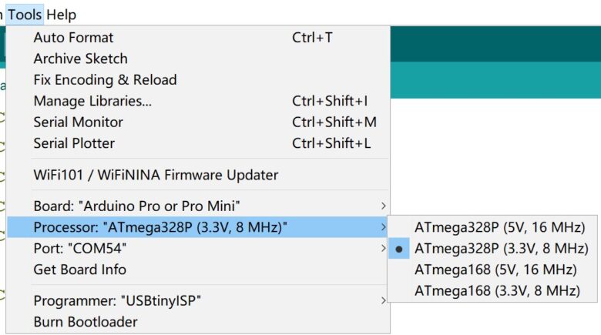Screen dimensions: 601x335
Task: Open the Tools menu
Action: point(25,15)
